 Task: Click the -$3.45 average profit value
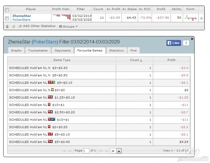tap(114, 18)
